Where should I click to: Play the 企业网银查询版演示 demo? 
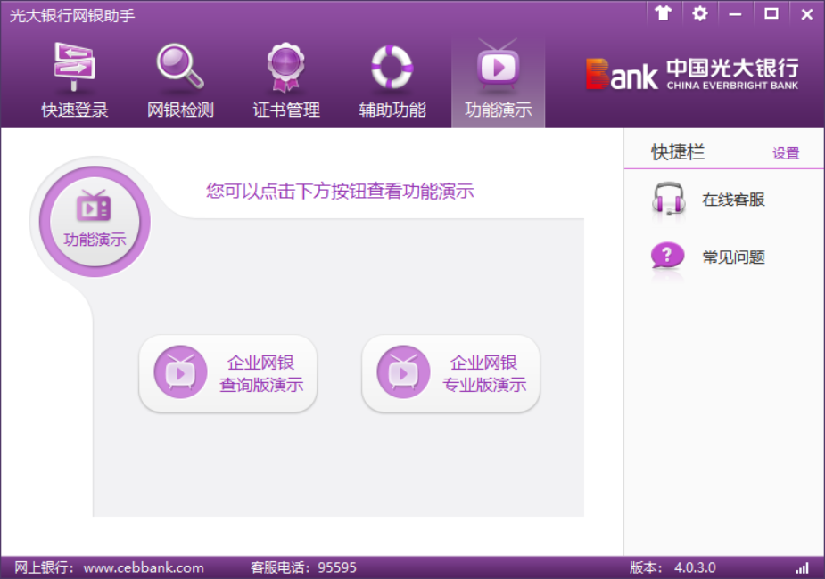click(x=228, y=374)
